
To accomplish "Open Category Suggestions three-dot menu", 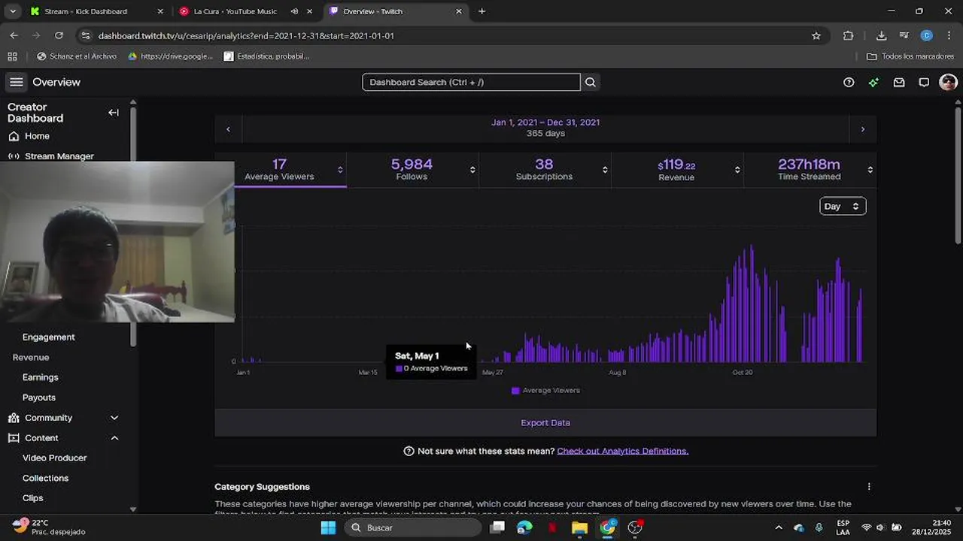I will (x=869, y=487).
